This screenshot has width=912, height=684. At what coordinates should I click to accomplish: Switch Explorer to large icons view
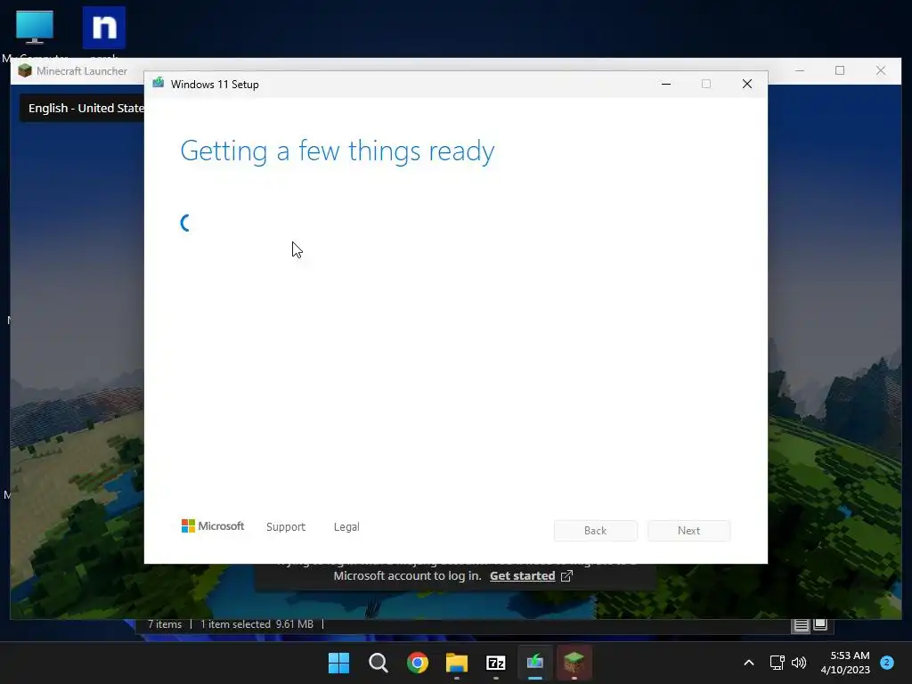point(820,624)
